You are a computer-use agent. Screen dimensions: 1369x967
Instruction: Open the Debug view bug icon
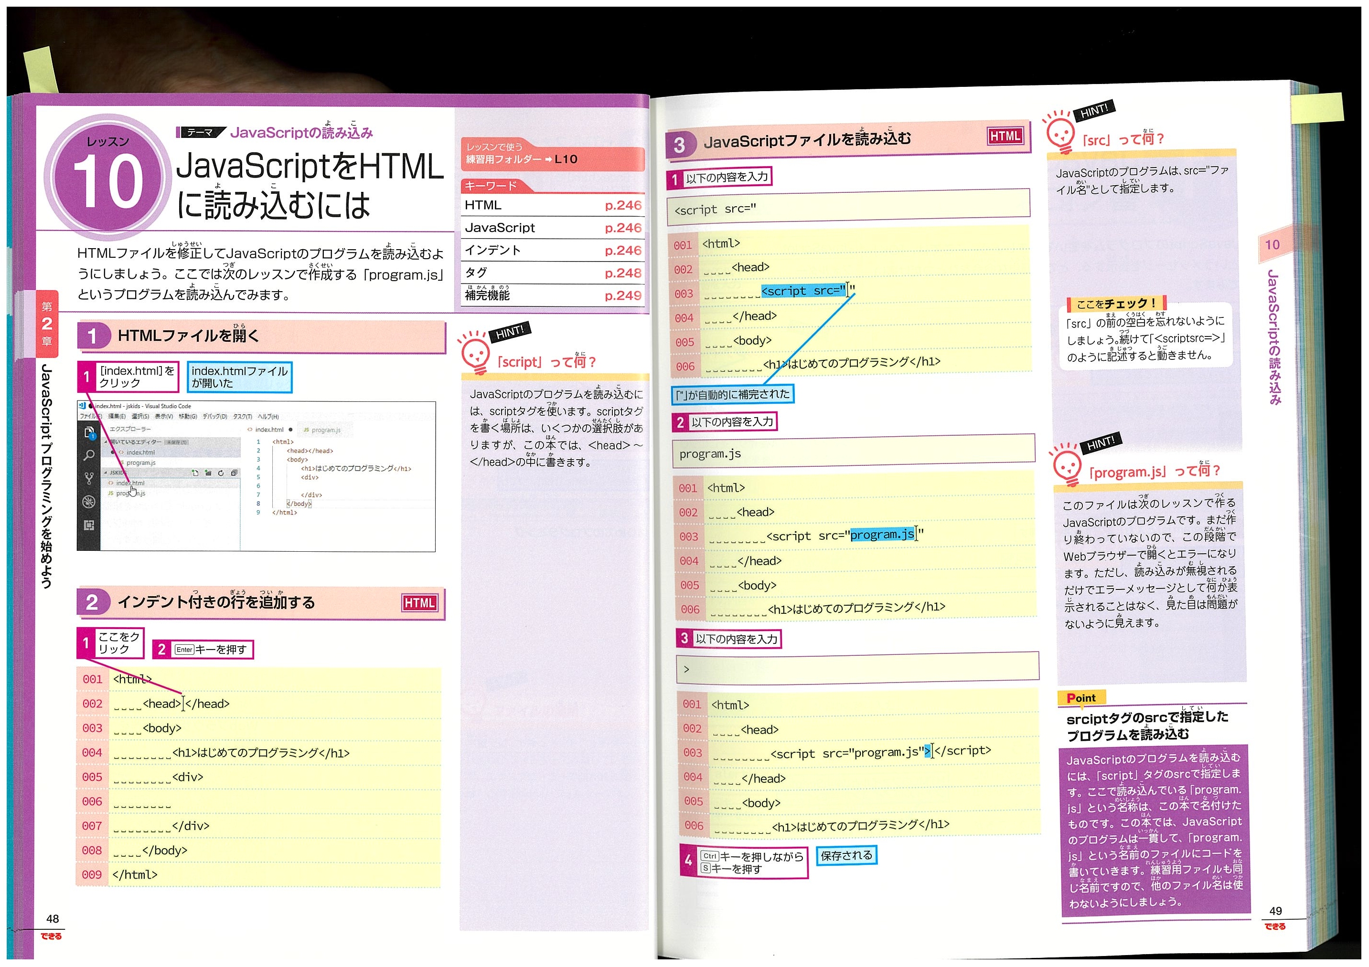tap(89, 502)
